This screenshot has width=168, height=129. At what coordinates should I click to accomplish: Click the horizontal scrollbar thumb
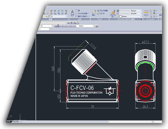[153, 122]
